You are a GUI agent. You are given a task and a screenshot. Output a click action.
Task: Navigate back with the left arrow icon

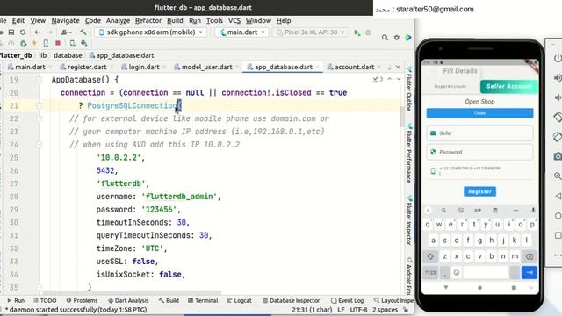click(37, 32)
